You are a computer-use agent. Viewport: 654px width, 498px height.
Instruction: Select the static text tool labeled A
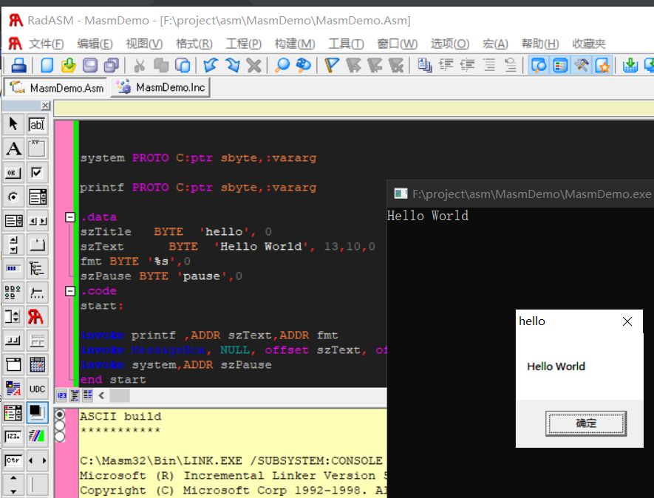point(13,148)
